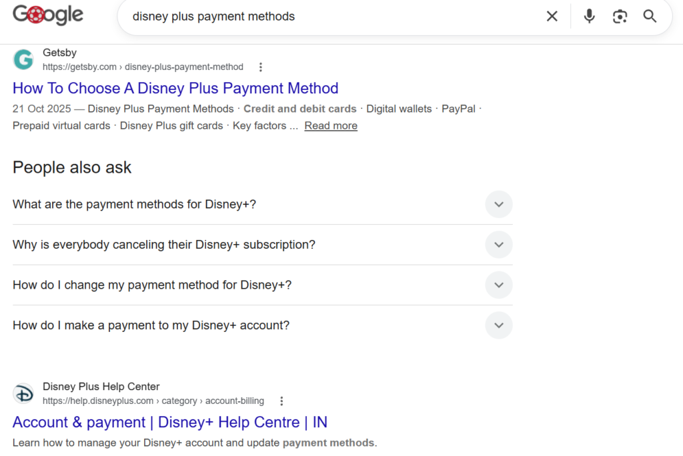The image size is (683, 456).
Task: Open search by image camera icon
Action: pyautogui.click(x=620, y=17)
